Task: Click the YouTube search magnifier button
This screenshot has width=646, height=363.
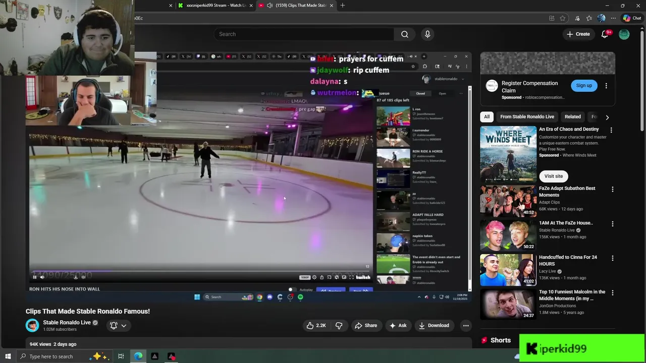Action: click(405, 34)
